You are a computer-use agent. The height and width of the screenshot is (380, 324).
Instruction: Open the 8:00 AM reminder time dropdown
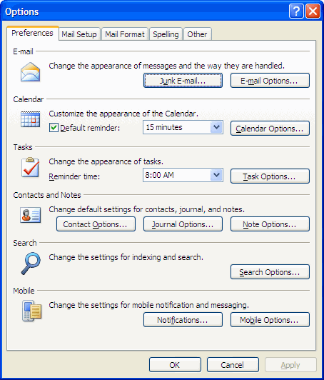[x=216, y=175]
